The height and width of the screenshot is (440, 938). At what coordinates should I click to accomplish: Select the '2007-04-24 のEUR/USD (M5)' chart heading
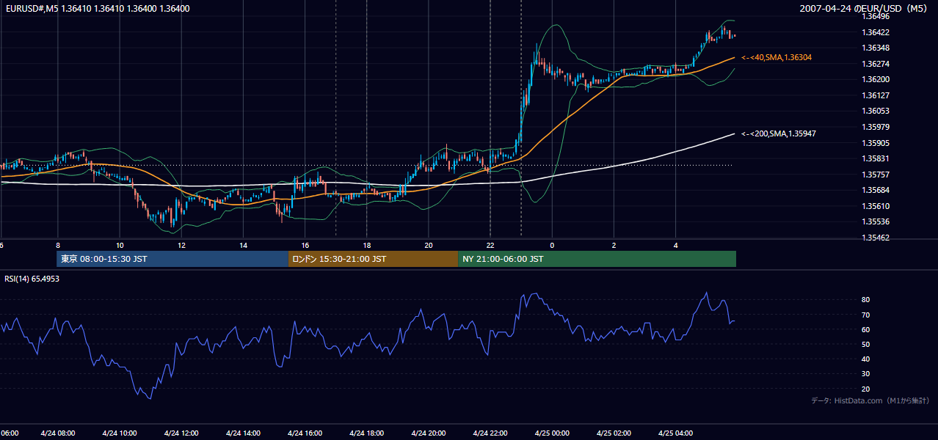pyautogui.click(x=863, y=9)
